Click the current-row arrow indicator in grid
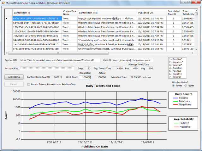The image size is (202, 151). click(x=7, y=19)
